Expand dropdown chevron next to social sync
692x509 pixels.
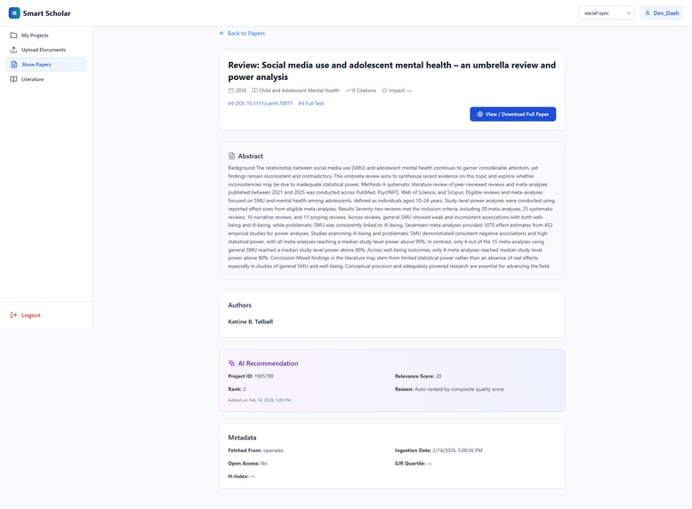629,13
